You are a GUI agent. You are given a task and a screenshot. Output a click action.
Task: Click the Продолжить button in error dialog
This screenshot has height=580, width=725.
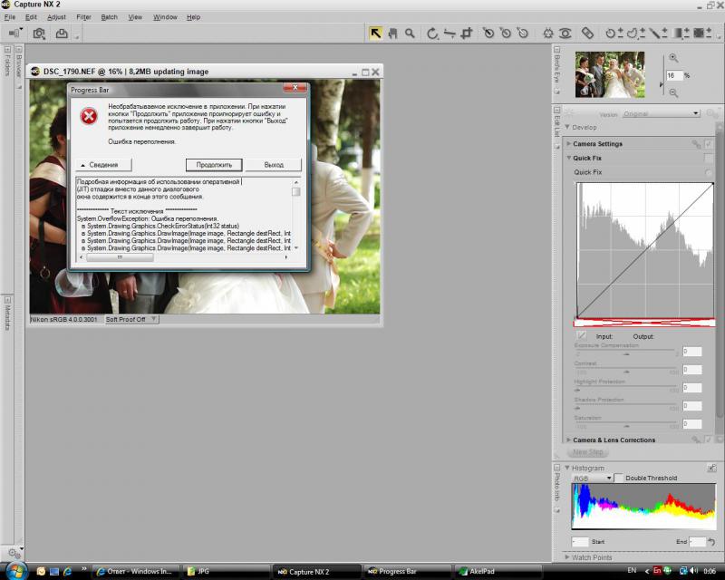[x=214, y=165]
